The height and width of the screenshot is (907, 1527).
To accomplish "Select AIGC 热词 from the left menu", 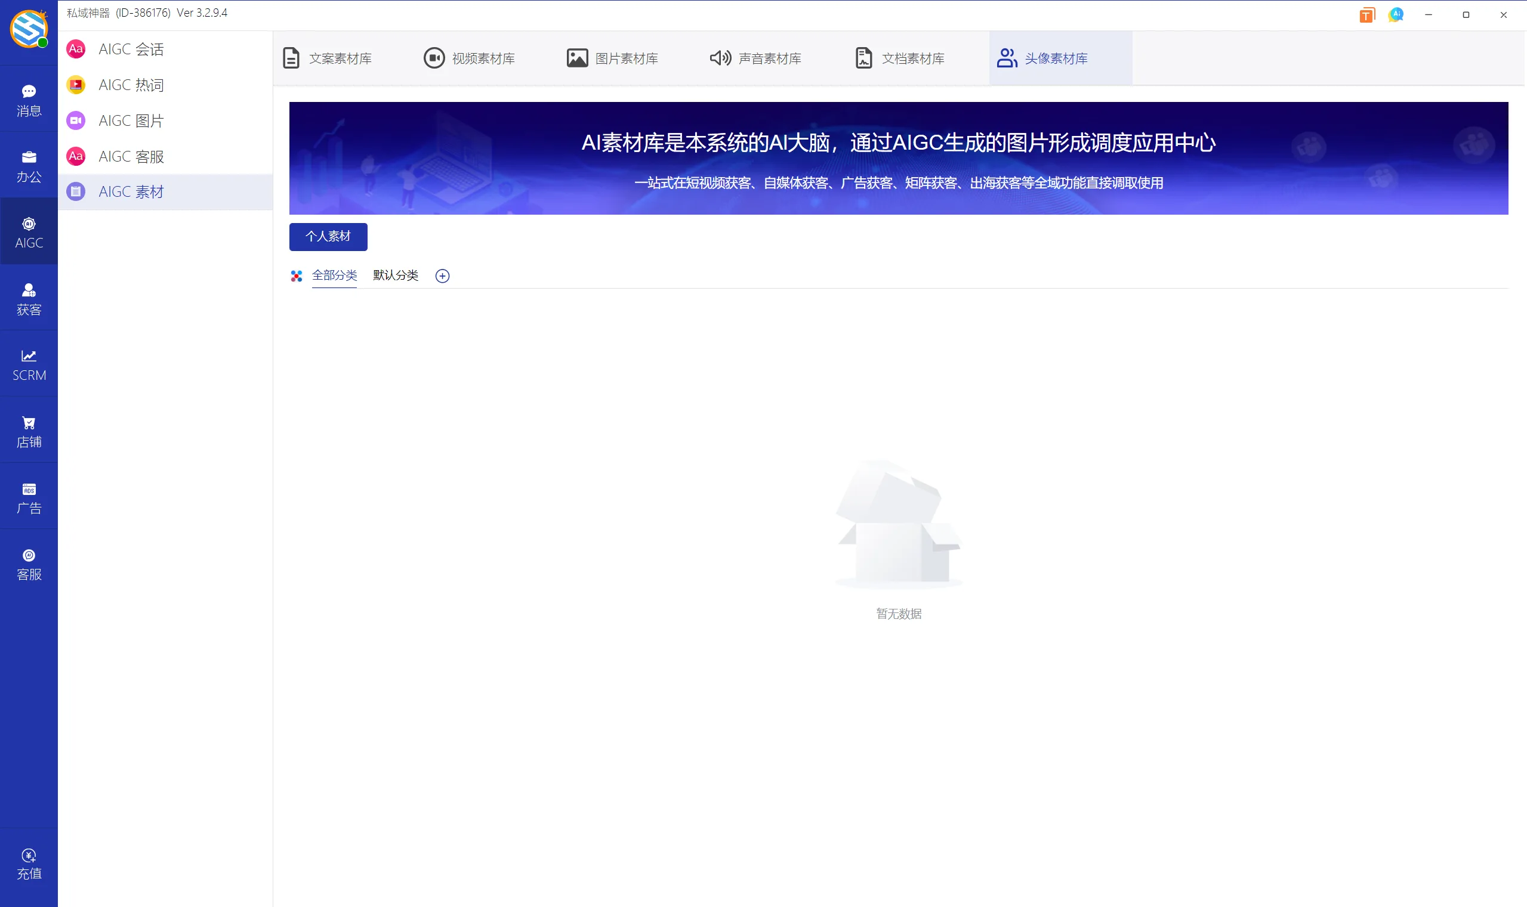I will point(131,85).
